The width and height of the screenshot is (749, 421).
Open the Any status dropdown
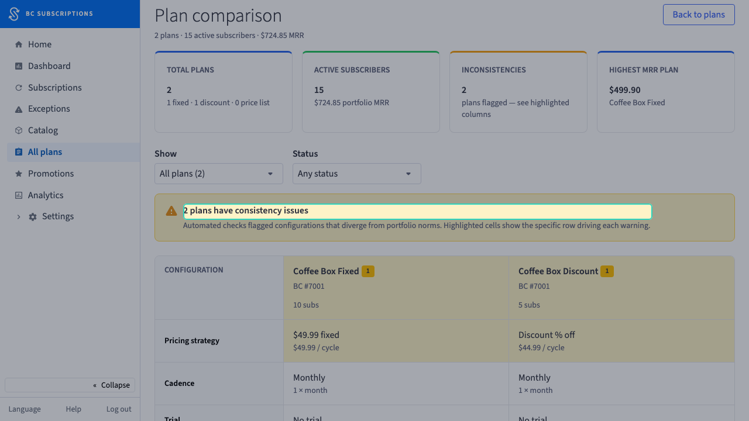(357, 174)
